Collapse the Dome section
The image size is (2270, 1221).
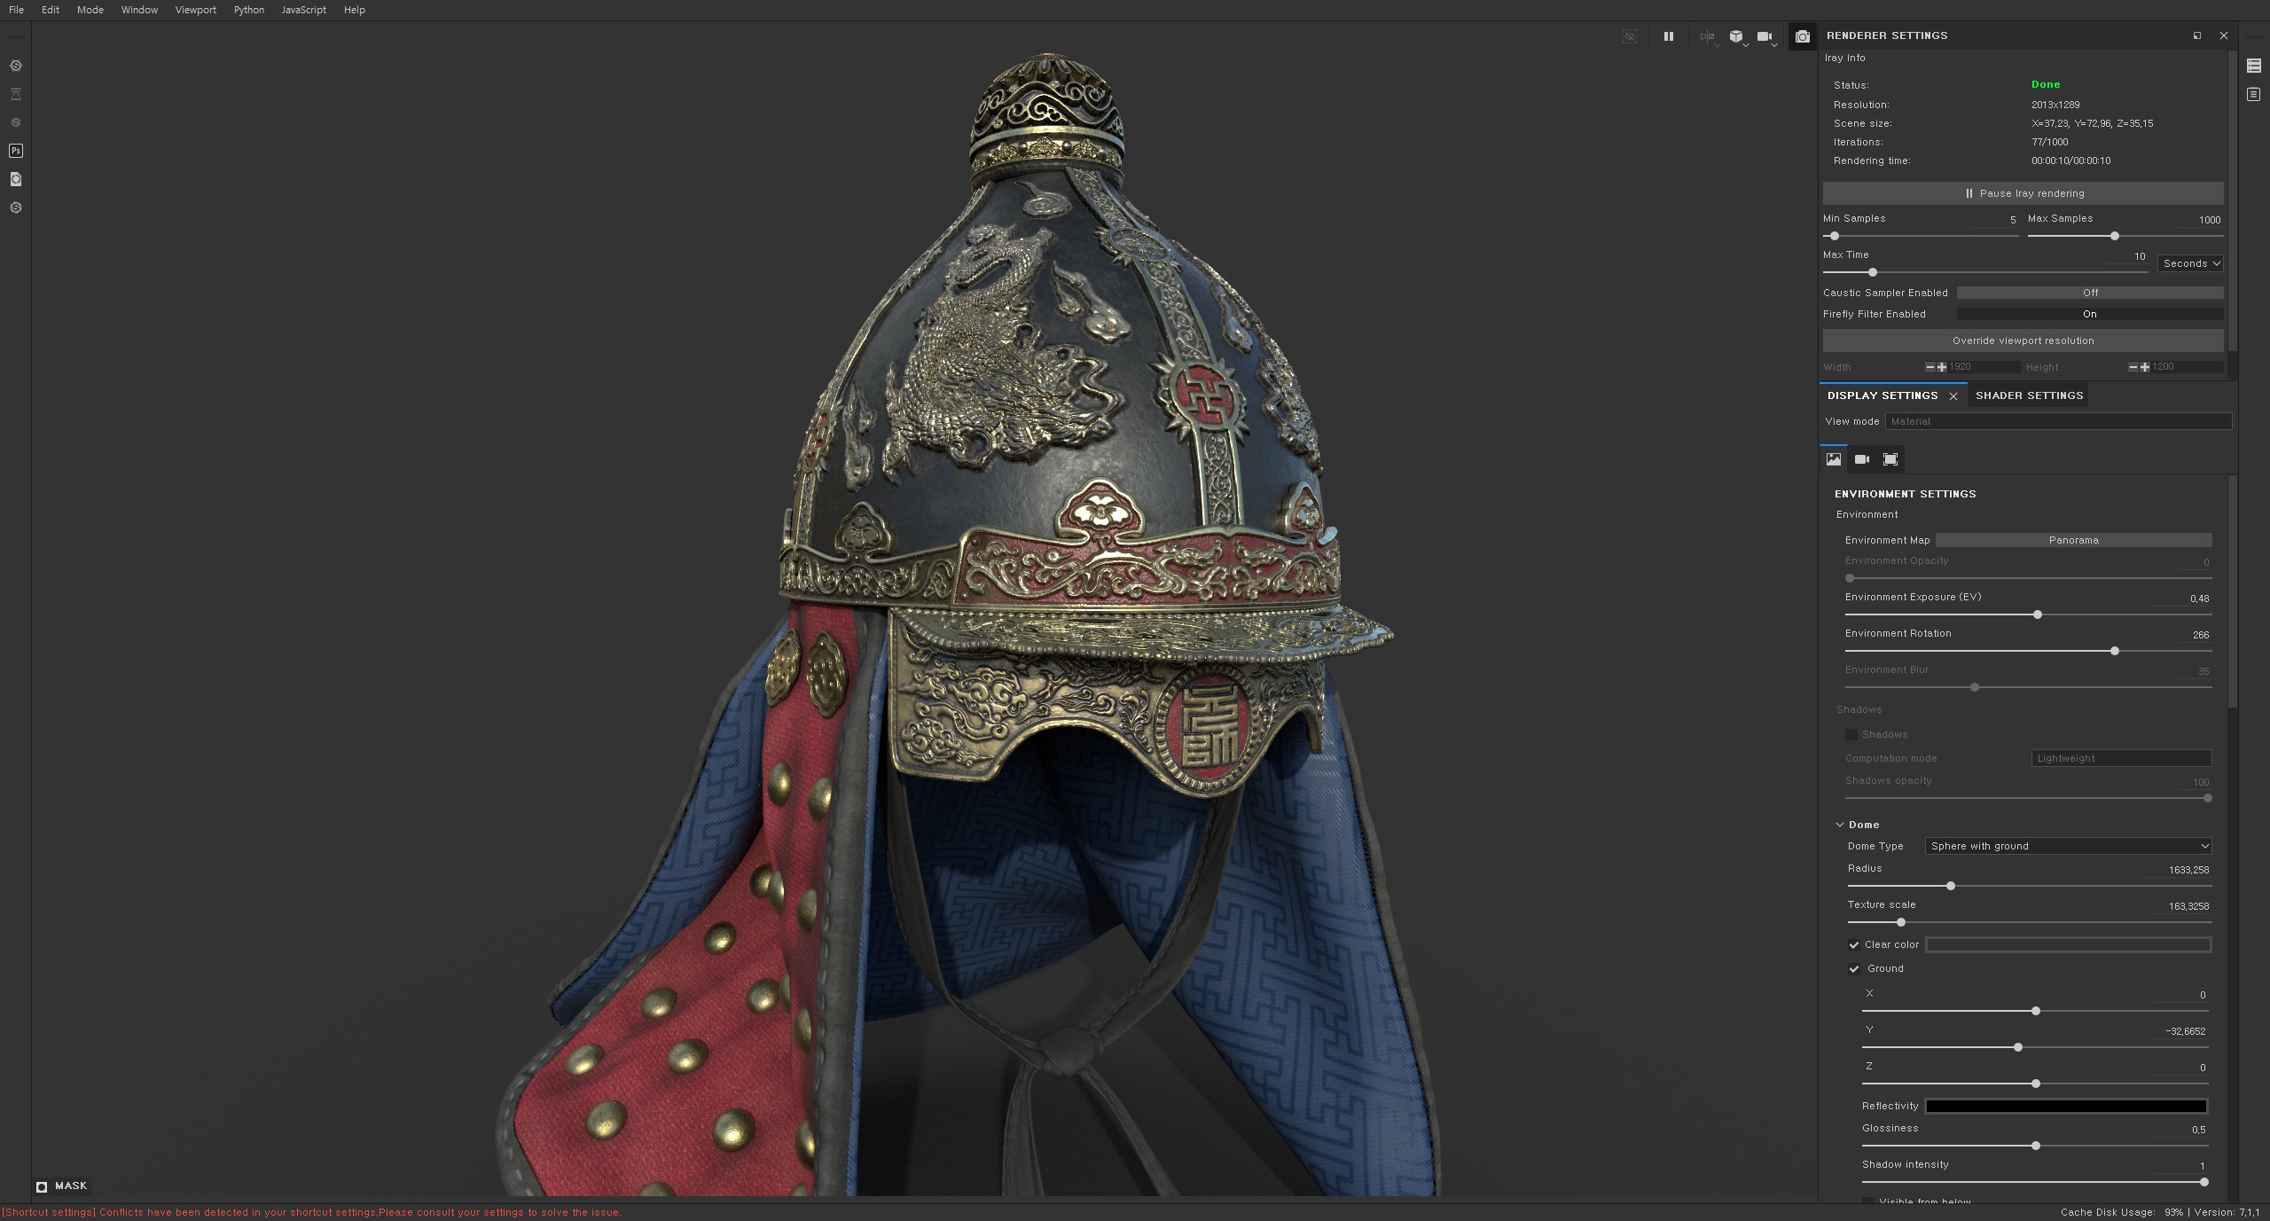pos(1840,825)
